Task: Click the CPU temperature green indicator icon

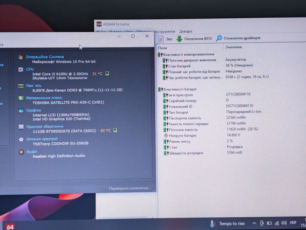Action: pos(107,73)
